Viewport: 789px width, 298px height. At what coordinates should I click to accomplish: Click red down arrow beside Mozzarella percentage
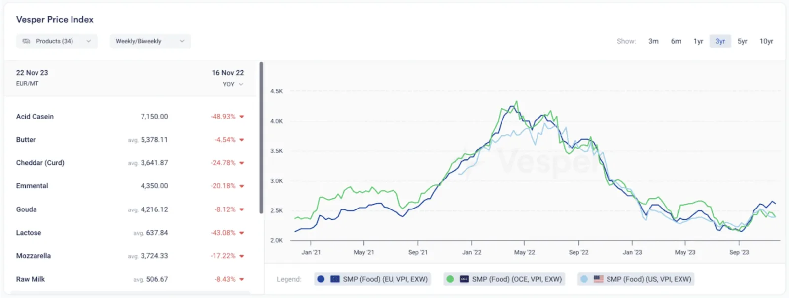[x=242, y=256]
